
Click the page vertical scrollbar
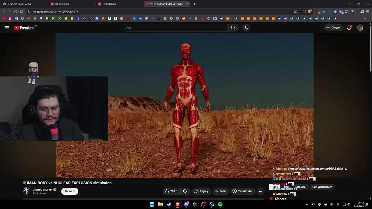[370, 49]
